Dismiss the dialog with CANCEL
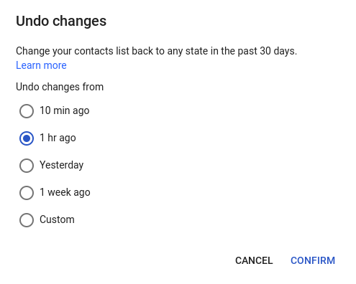 (254, 260)
